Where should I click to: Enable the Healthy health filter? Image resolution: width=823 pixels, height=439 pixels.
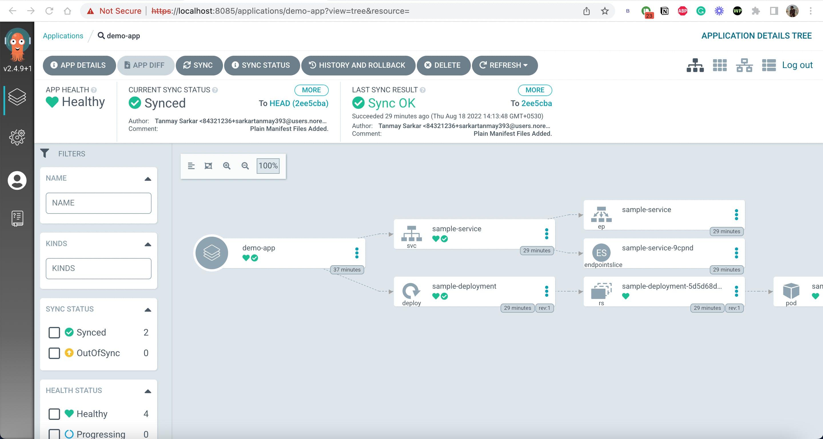coord(54,414)
